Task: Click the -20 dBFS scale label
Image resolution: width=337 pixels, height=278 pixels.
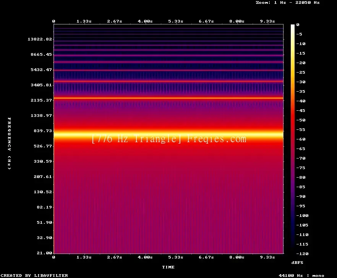Action: (301, 63)
